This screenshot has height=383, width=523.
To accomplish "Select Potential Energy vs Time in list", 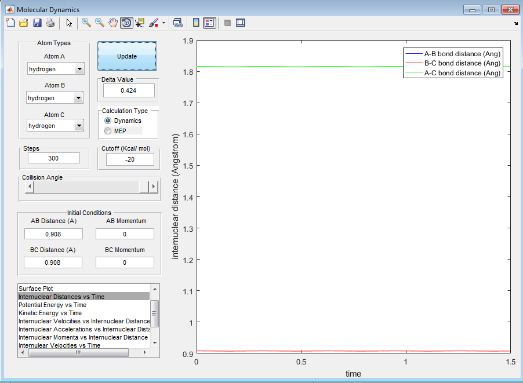I will [x=52, y=305].
